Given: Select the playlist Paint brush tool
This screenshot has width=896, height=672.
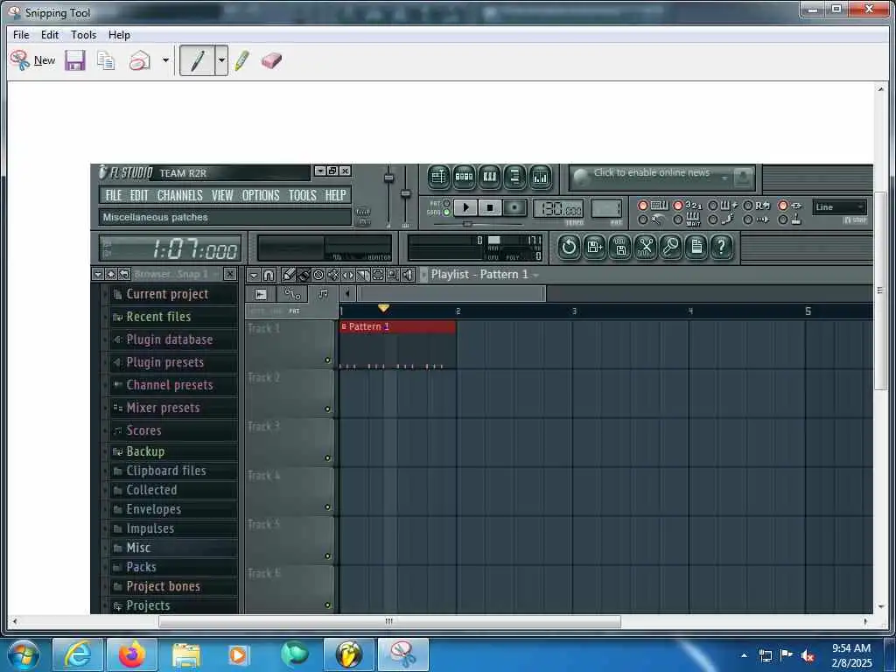Looking at the screenshot, I should click(304, 275).
